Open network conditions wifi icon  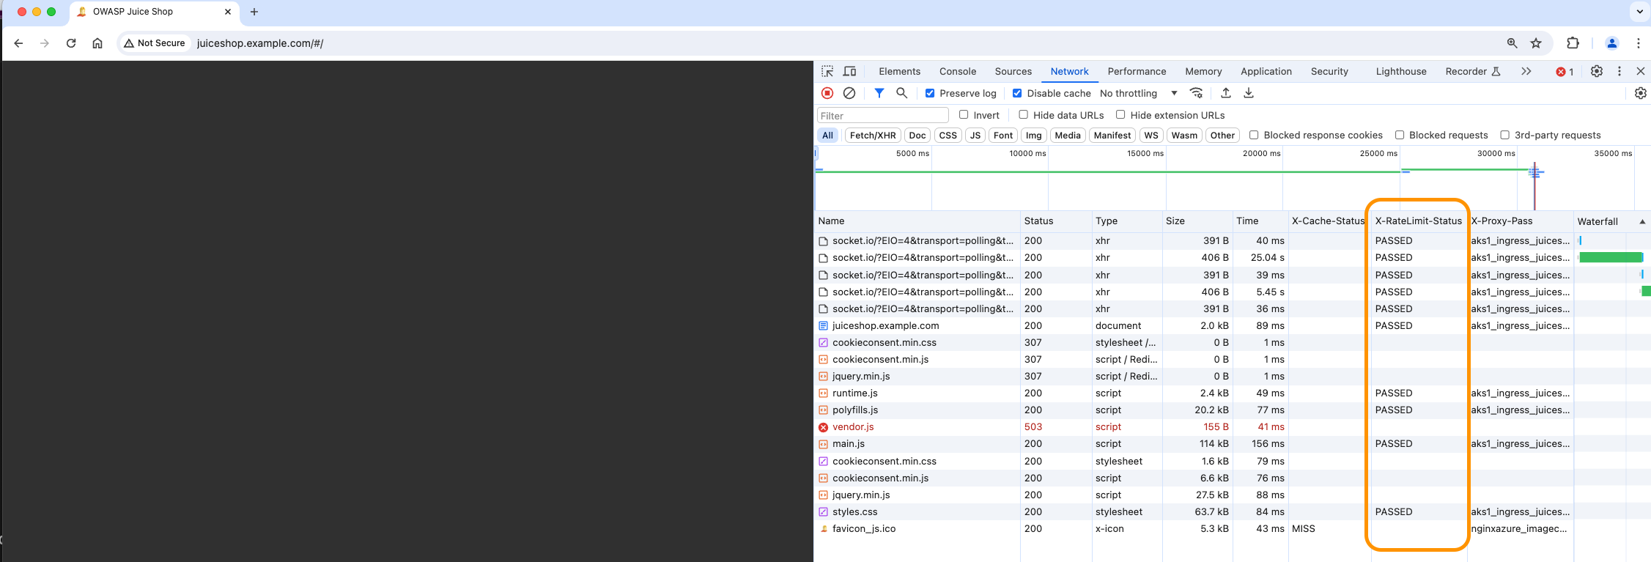1197,93
